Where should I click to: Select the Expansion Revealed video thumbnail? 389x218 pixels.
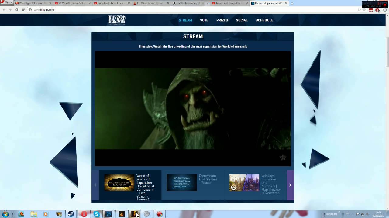pos(119,183)
